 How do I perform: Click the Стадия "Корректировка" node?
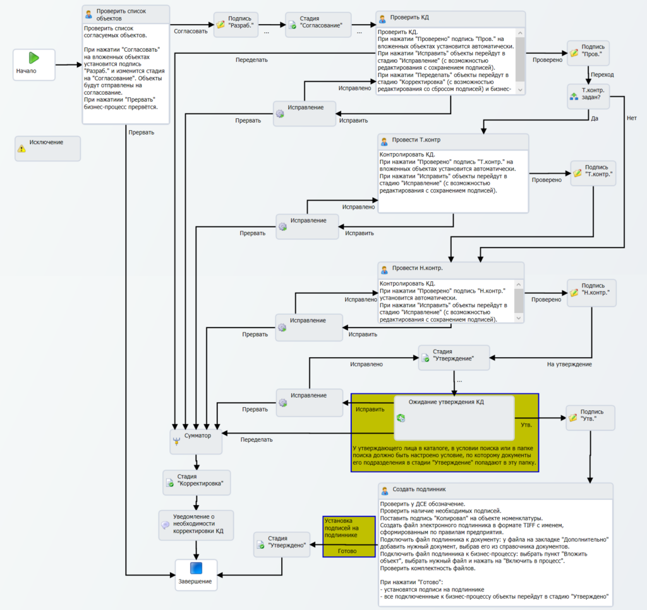[x=197, y=482]
